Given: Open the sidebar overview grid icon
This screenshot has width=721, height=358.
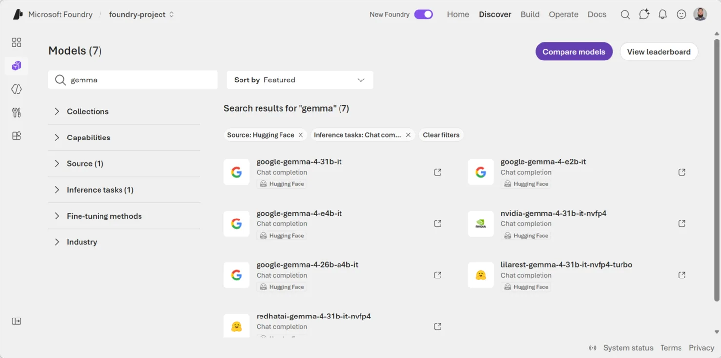Looking at the screenshot, I should tap(17, 42).
